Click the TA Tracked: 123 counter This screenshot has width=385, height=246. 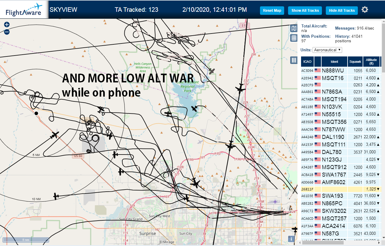tap(136, 9)
